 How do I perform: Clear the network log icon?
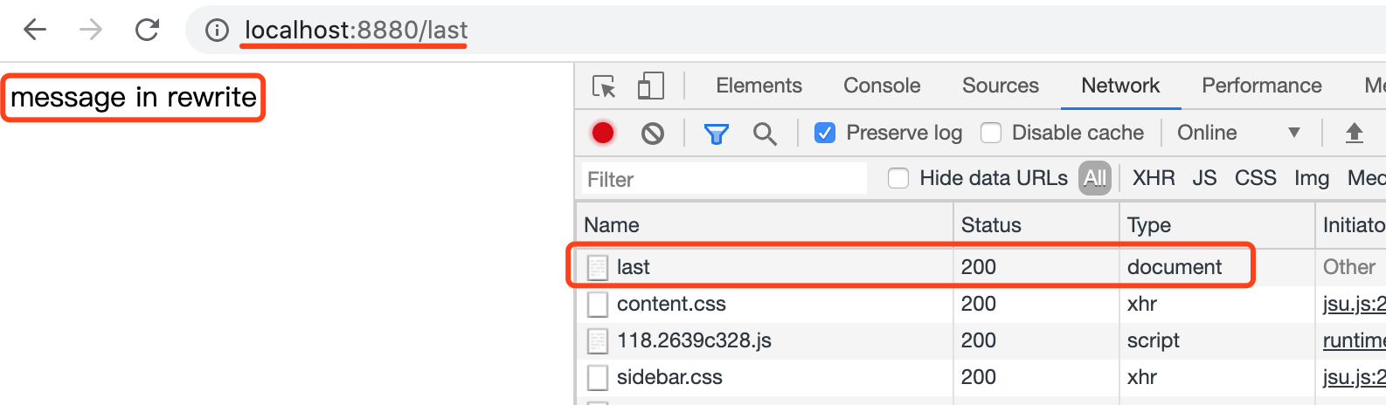click(x=653, y=134)
